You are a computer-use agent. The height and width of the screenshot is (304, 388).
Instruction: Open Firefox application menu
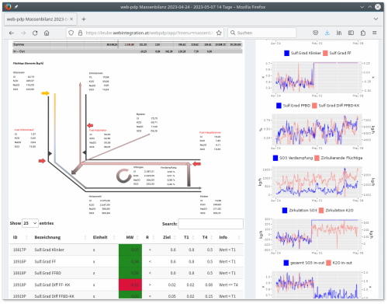coord(374,33)
